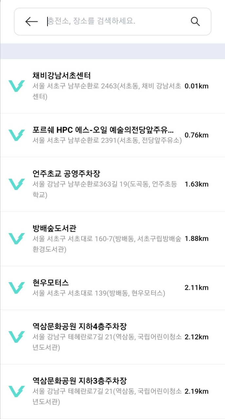Tap the address 서초대로 139 under 현우모터스
The image size is (225, 419).
pyautogui.click(x=99, y=293)
